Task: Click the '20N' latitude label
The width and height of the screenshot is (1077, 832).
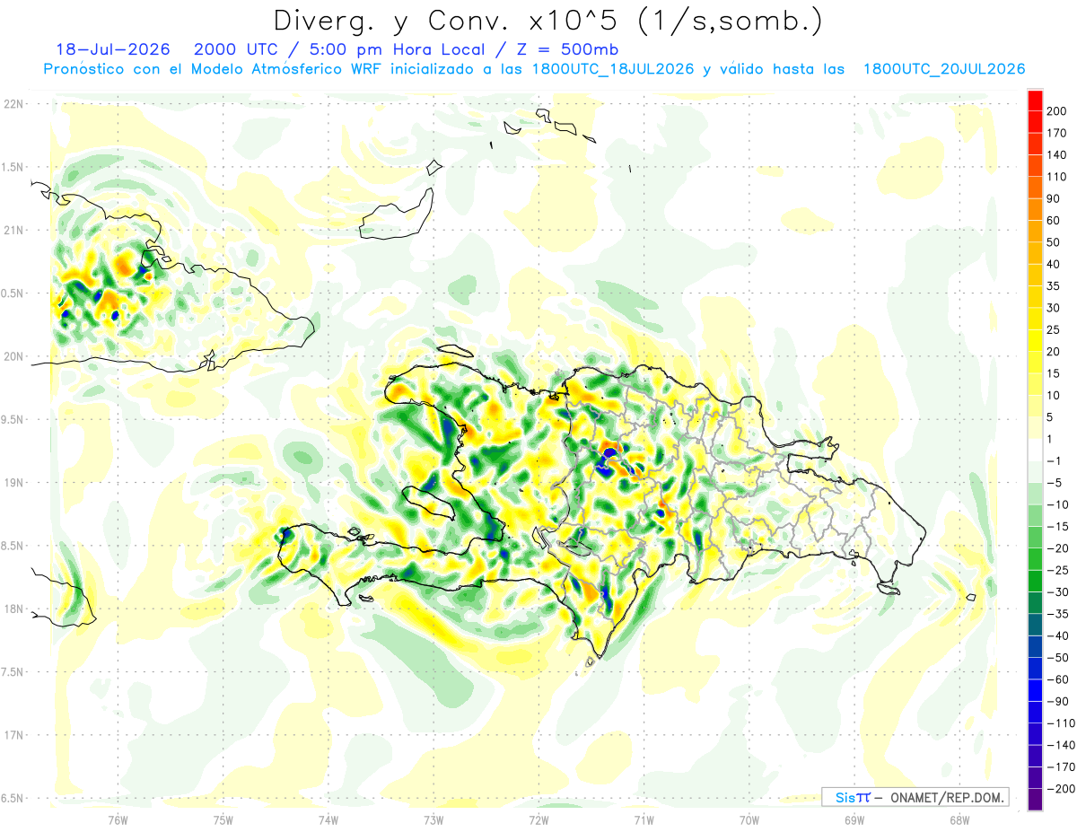Action: [14, 356]
